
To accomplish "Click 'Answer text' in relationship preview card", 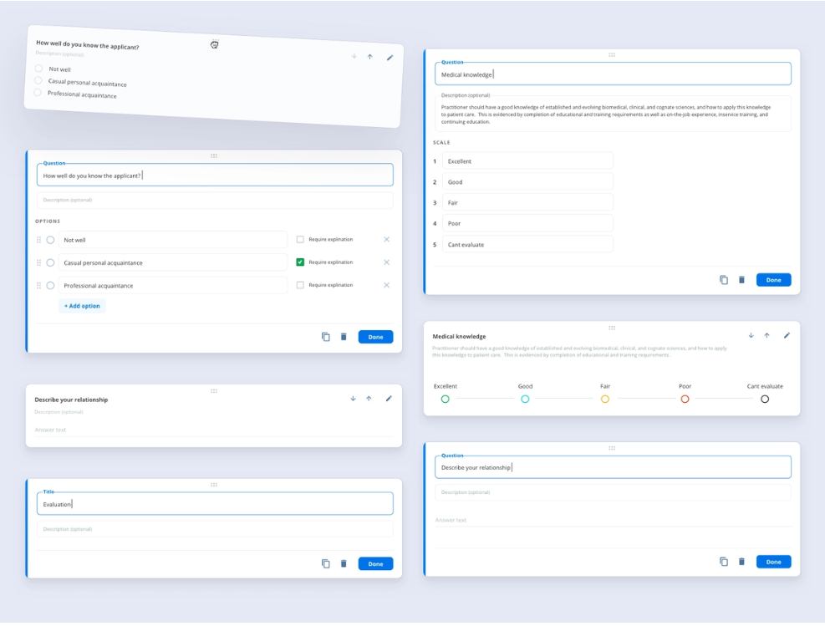I will coord(214,430).
